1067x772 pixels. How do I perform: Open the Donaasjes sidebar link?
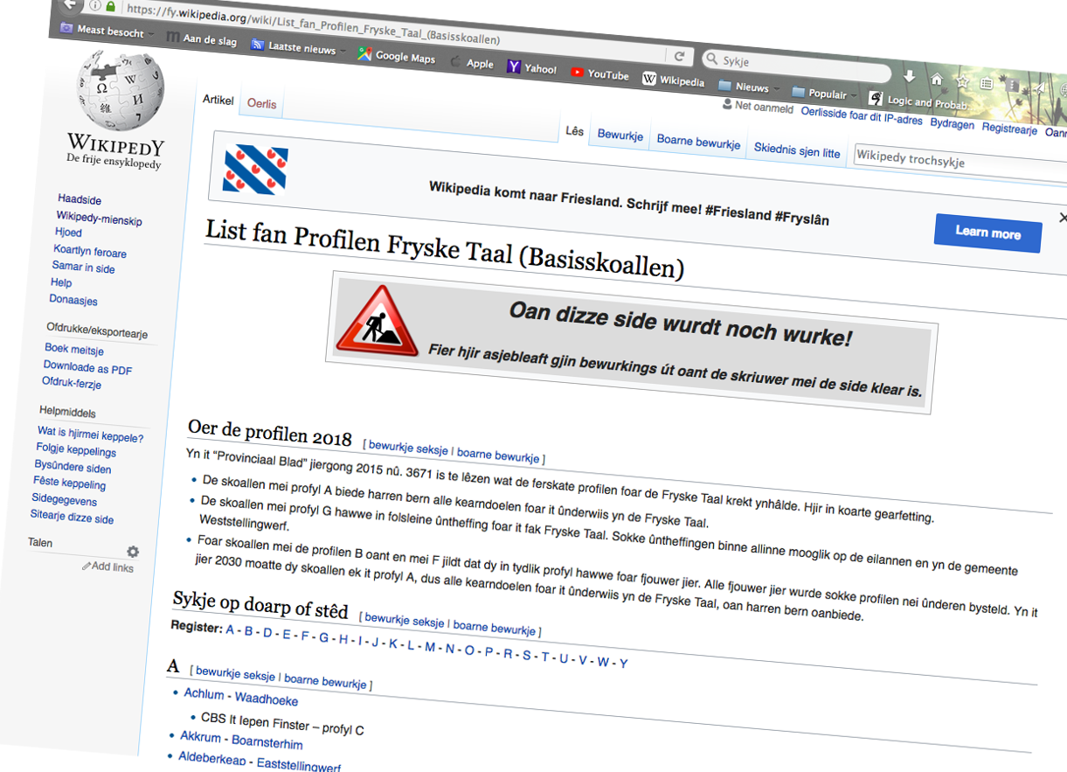click(x=73, y=300)
